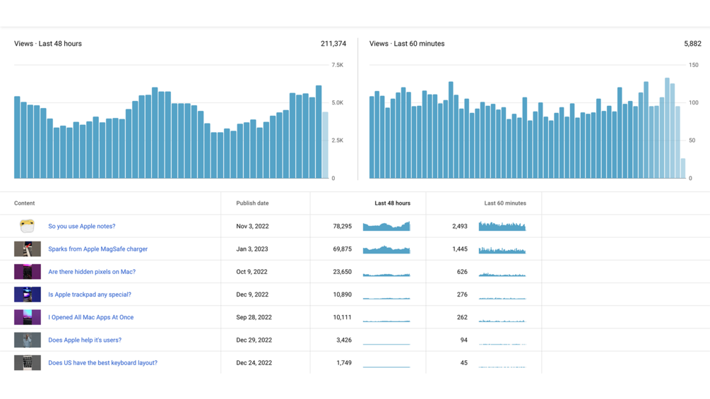Open video 'Does Apple help it's users?'
710x399 pixels.
click(85, 340)
